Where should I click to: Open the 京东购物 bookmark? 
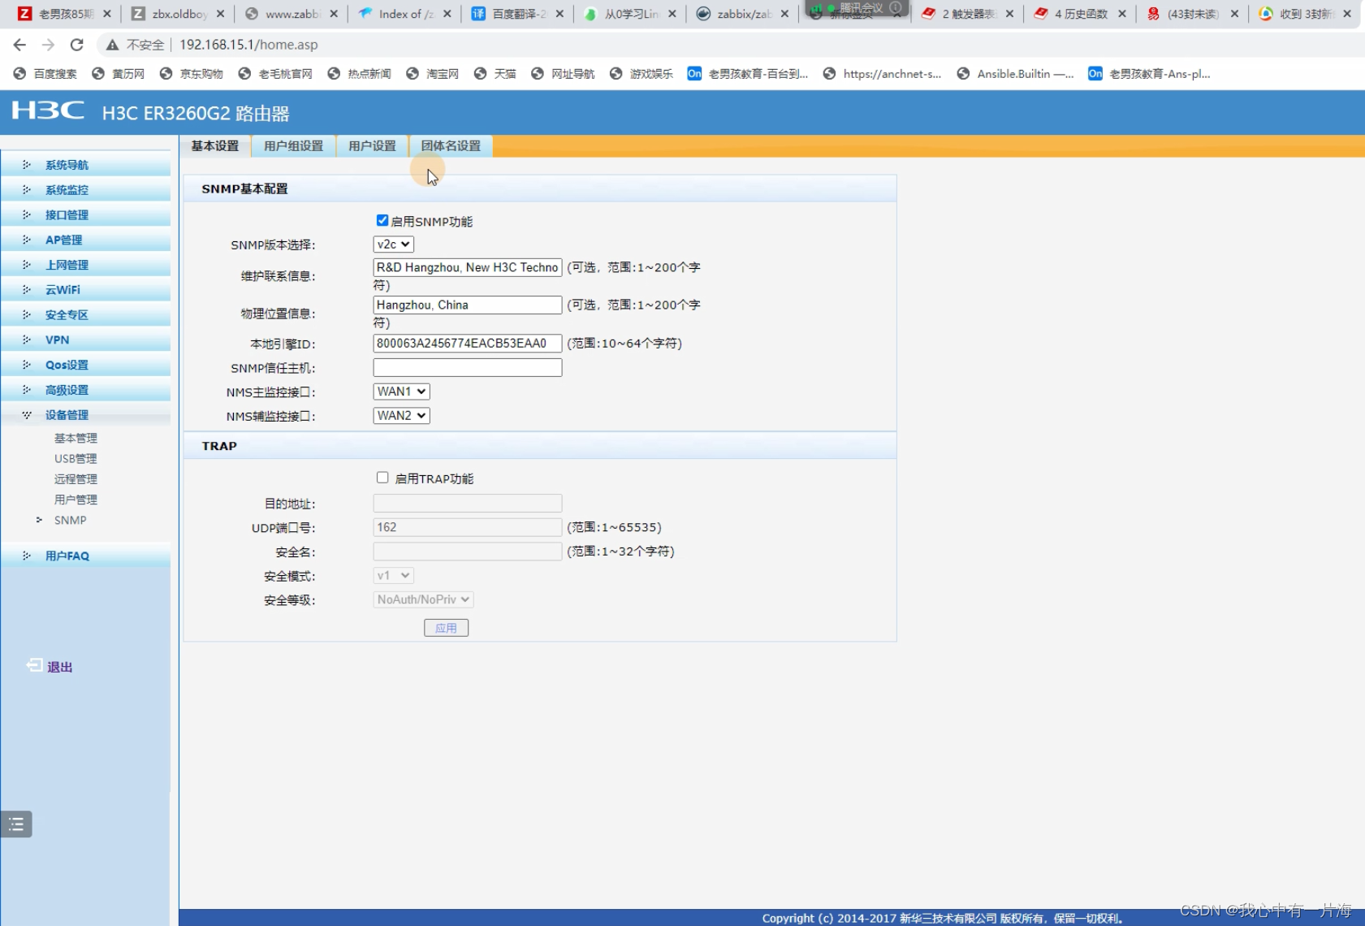click(192, 74)
